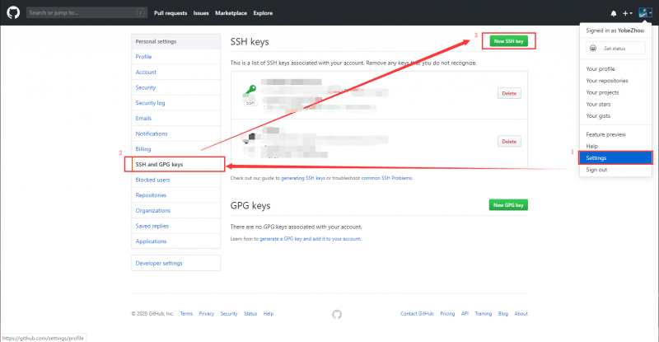
Task: Click the footer GitHub octocat icon
Action: pyautogui.click(x=337, y=314)
